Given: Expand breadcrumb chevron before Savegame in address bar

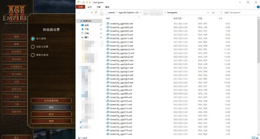Looking at the screenshot, I should click(165, 13).
